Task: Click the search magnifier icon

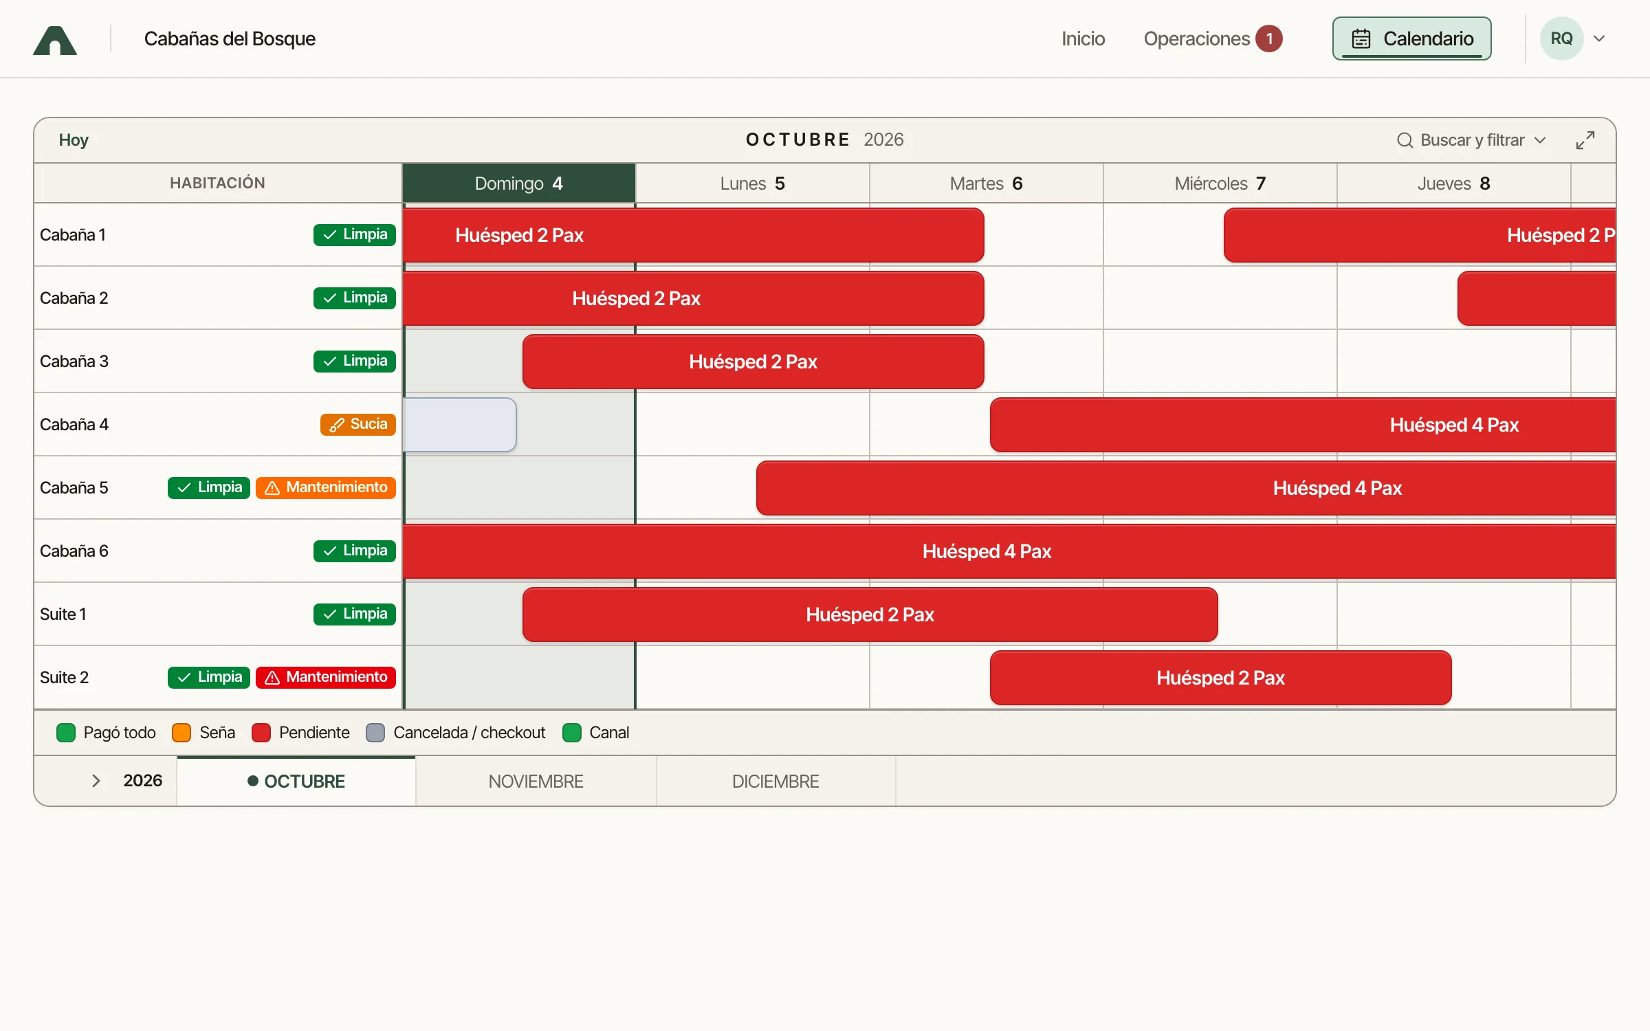Action: (1405, 140)
